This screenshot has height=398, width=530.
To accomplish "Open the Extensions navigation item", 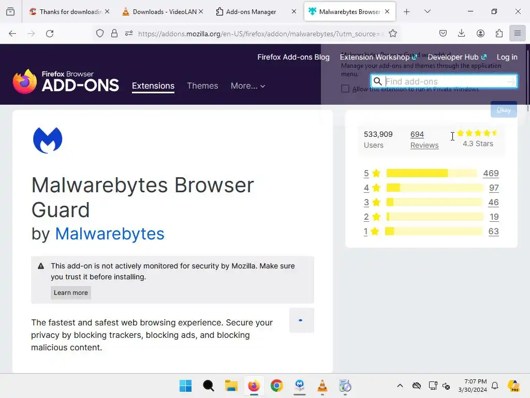I will tap(153, 86).
